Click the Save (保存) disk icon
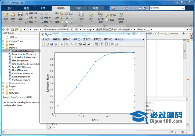195x136 pixels. click(x=20, y=14)
